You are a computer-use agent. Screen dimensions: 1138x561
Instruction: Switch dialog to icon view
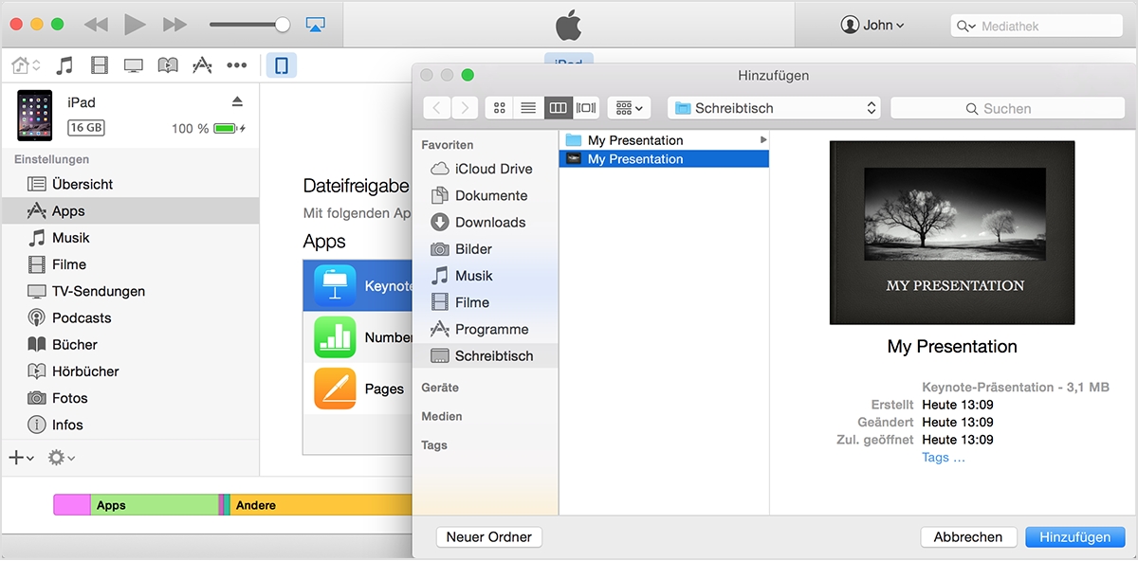click(x=500, y=108)
